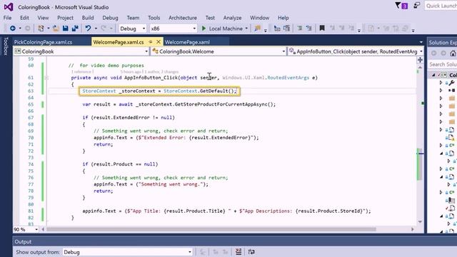The image size is (457, 257).
Task: Open the 90 % zoom level dropdown
Action: tap(26, 229)
